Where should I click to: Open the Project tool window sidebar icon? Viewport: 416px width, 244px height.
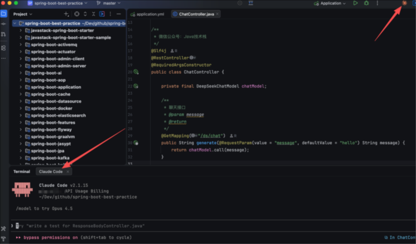[x=4, y=14]
